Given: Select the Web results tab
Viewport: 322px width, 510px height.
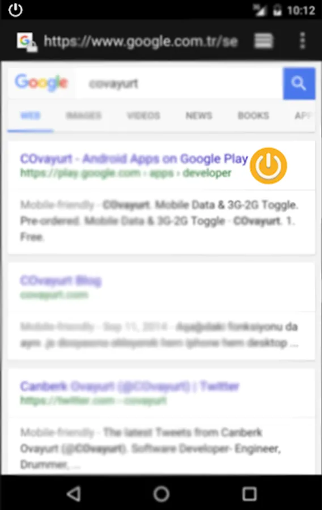Looking at the screenshot, I should click(30, 116).
